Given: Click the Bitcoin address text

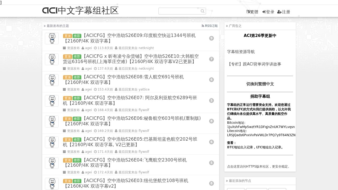Looking at the screenshot, I should click(x=261, y=127).
